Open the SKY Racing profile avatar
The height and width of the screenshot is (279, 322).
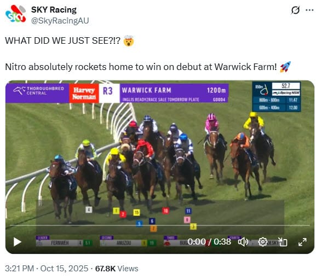(15, 14)
